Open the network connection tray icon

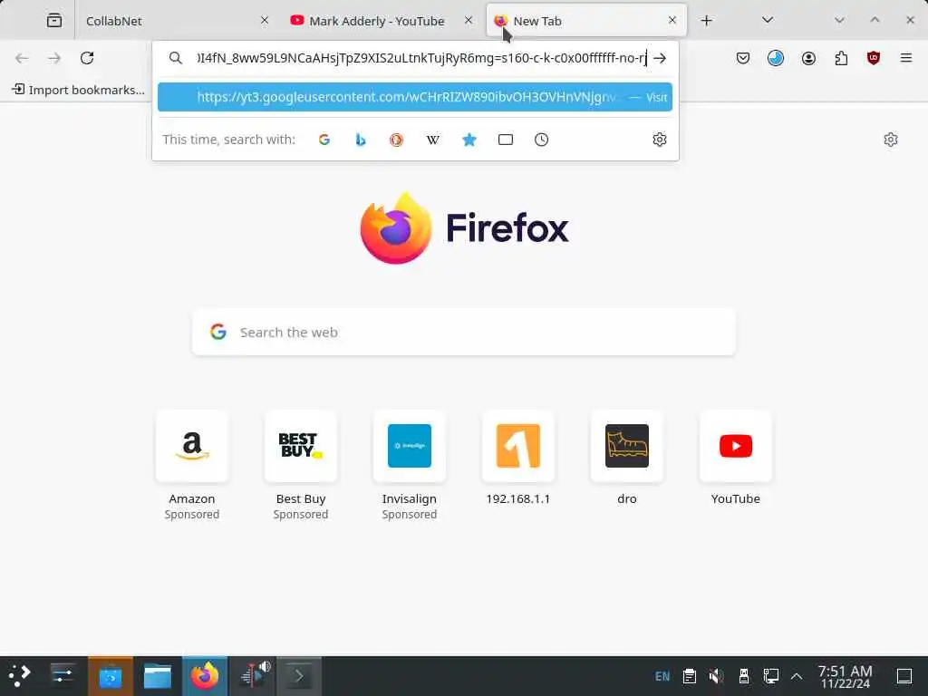[x=771, y=676]
